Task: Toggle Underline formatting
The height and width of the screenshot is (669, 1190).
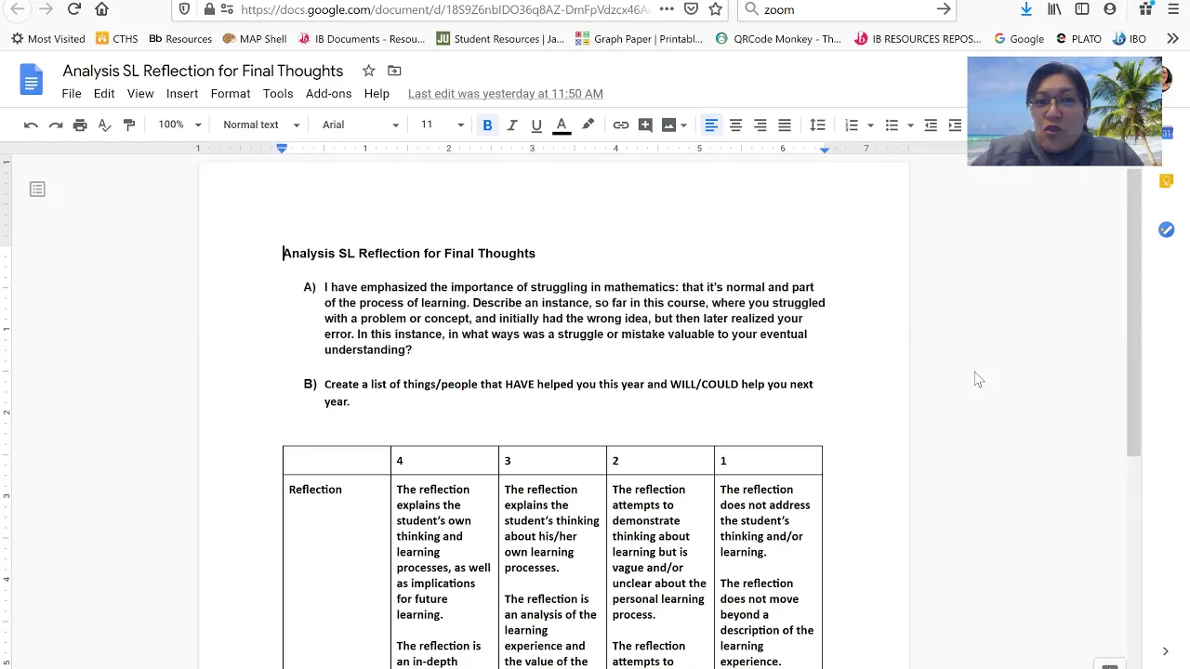Action: pyautogui.click(x=536, y=125)
